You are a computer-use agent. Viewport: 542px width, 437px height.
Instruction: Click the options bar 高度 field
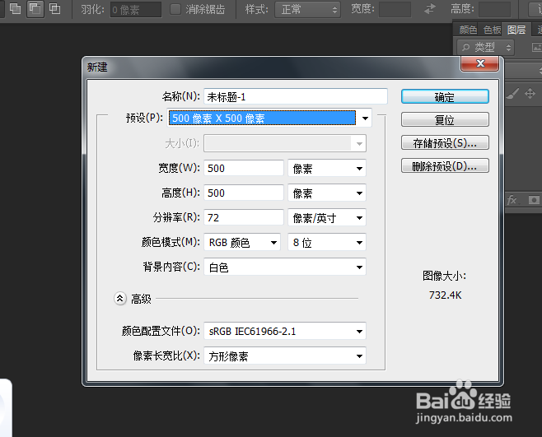(x=495, y=9)
